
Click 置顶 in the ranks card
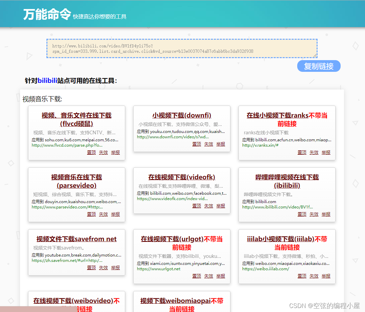click(302, 153)
